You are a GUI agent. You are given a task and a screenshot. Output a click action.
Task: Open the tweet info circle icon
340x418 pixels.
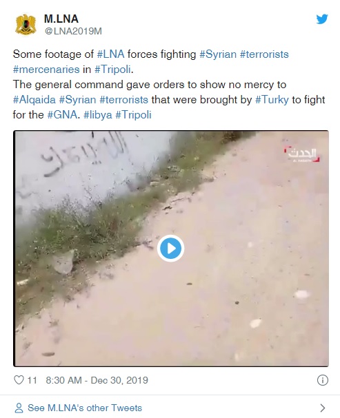pyautogui.click(x=322, y=380)
